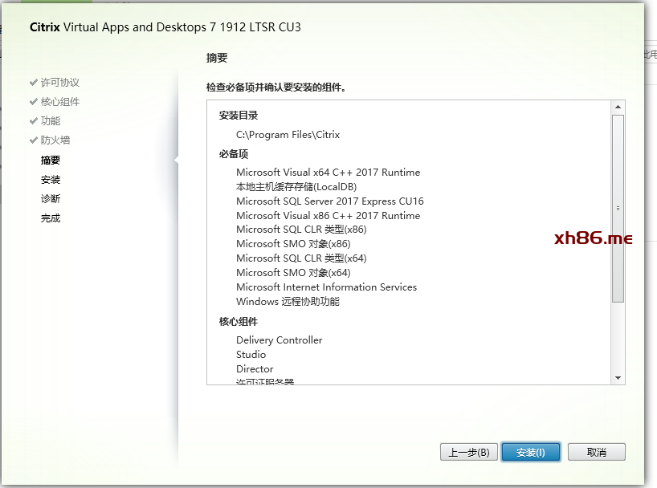Click the summary list scroll down arrow

(618, 378)
